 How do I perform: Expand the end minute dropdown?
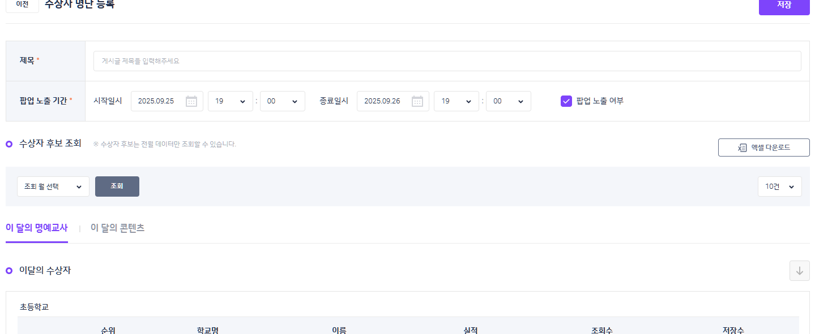click(508, 101)
